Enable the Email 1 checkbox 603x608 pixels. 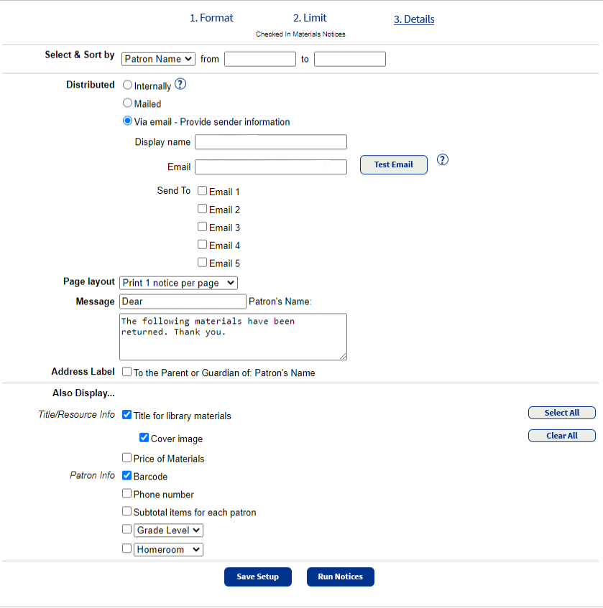(x=202, y=190)
